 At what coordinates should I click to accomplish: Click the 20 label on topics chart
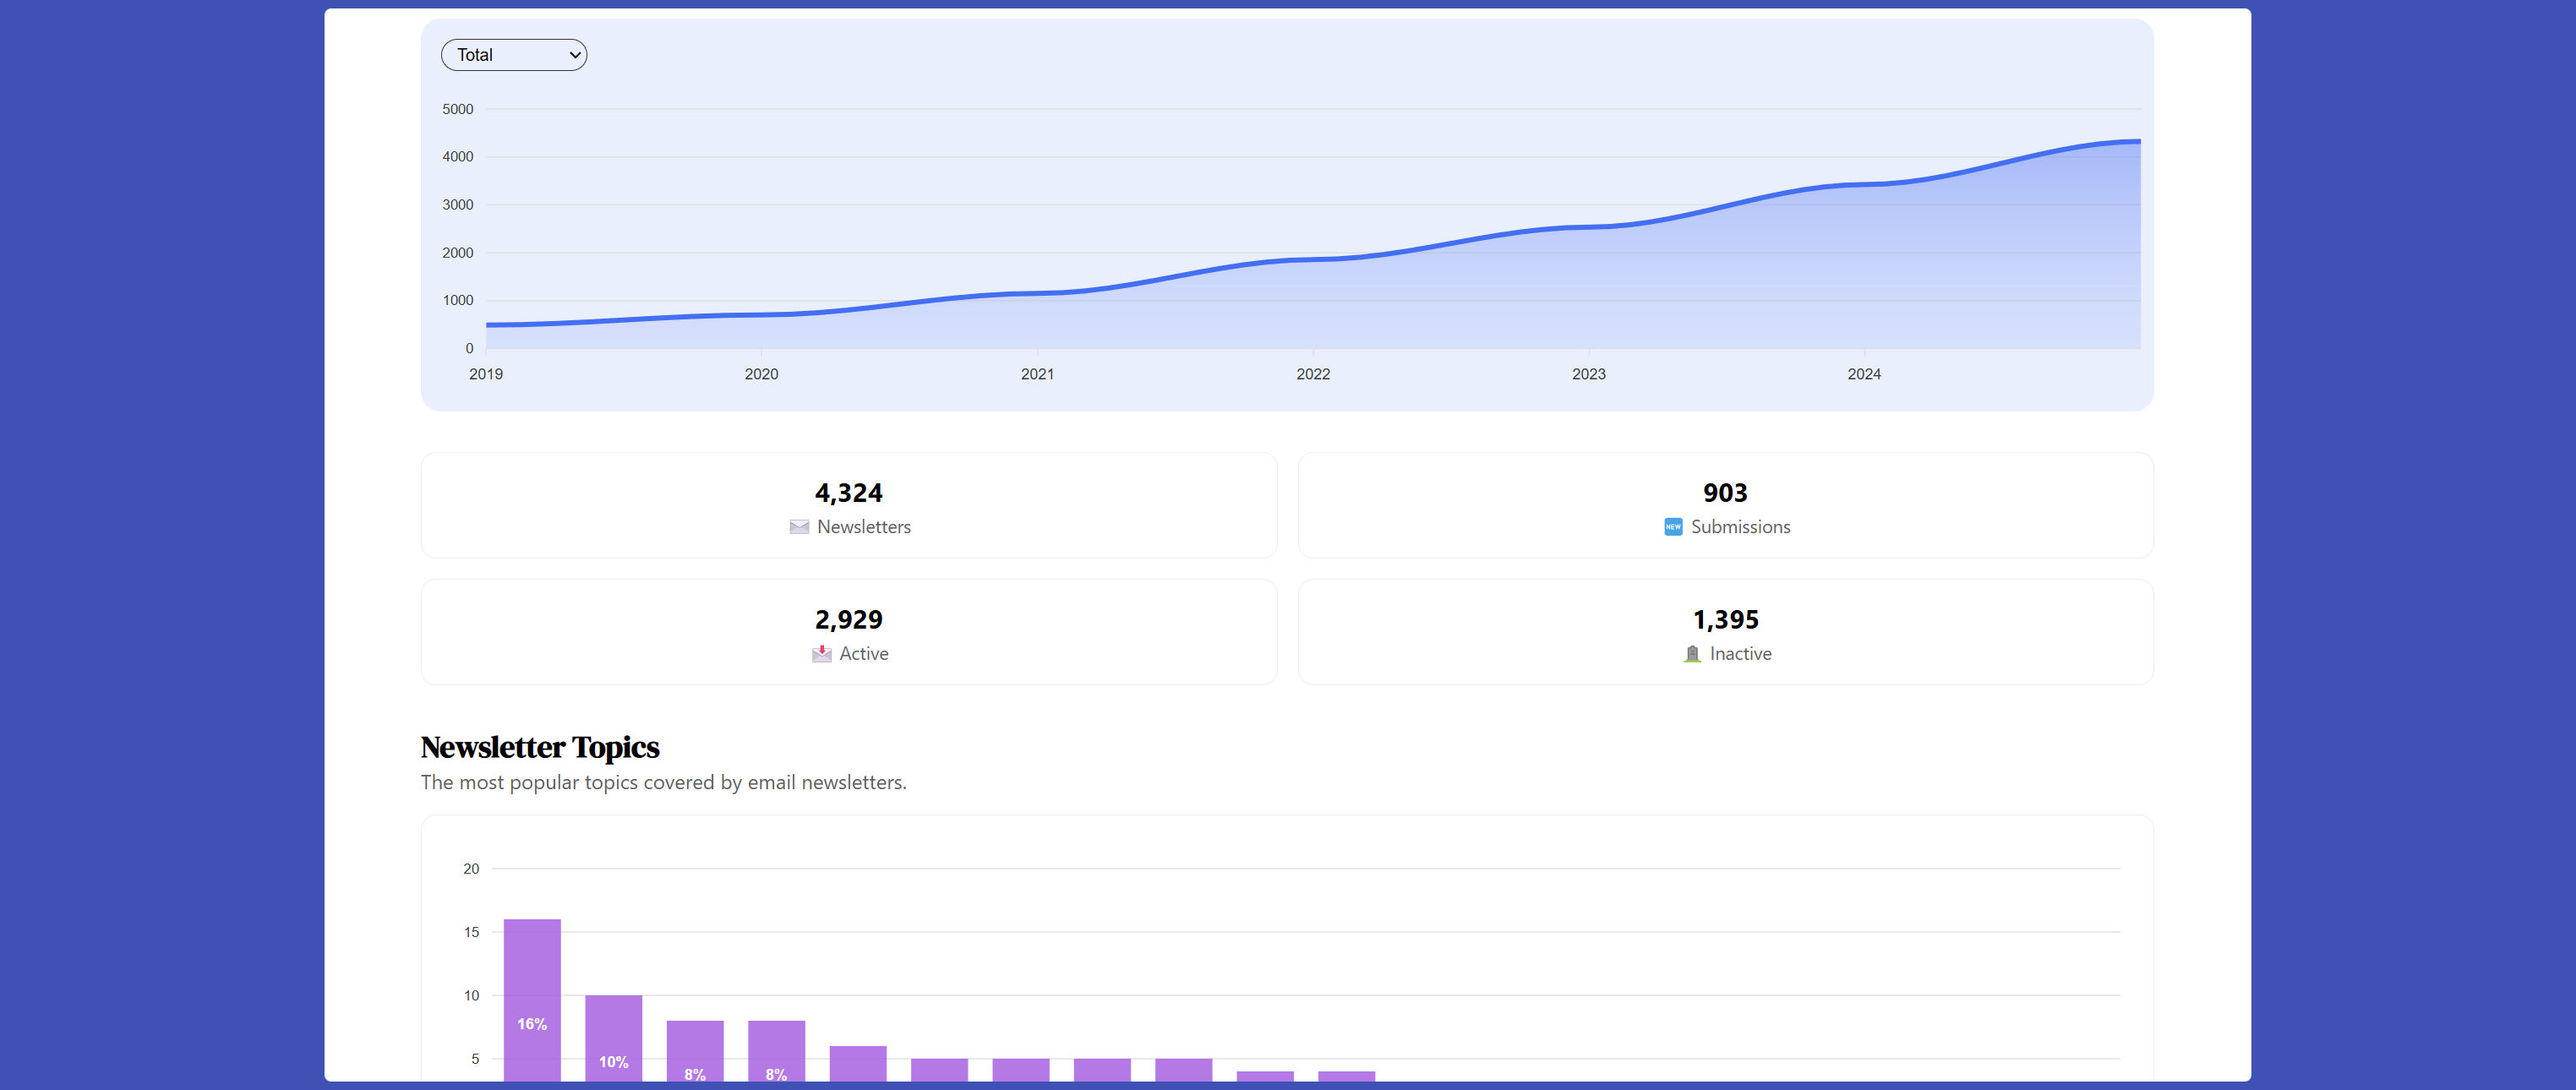coord(471,869)
